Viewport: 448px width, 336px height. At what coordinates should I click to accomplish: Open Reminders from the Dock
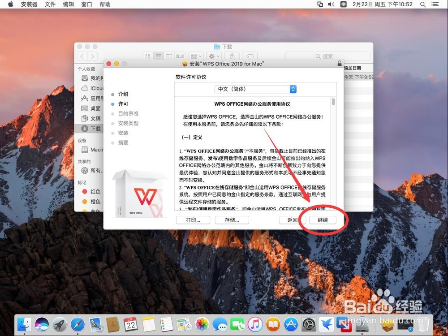(x=166, y=324)
